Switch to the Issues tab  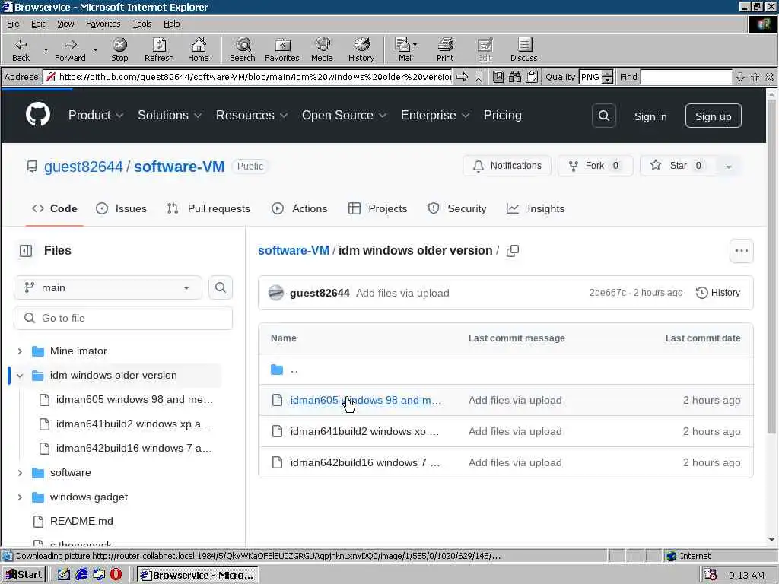pyautogui.click(x=121, y=208)
